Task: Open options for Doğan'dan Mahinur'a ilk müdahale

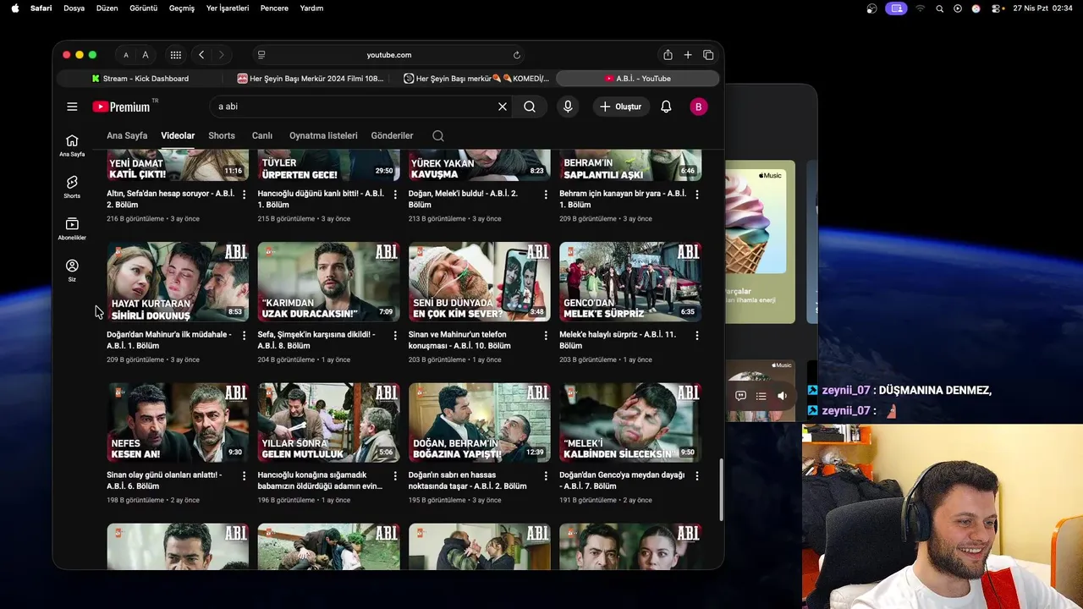Action: pyautogui.click(x=245, y=336)
